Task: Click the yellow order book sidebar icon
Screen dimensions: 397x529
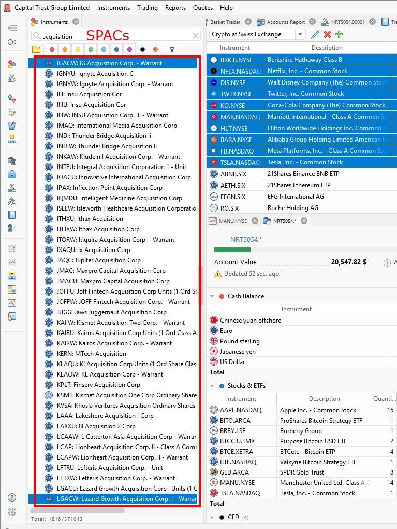Action: (12, 276)
